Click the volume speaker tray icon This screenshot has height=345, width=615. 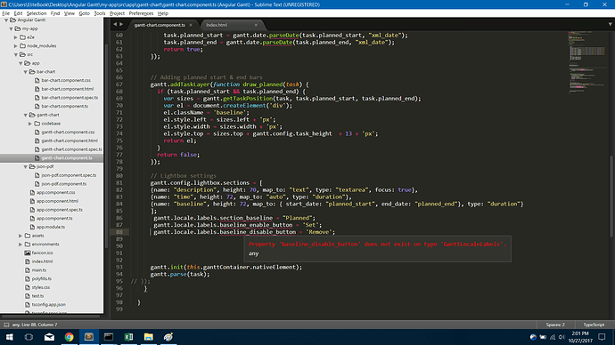562,337
